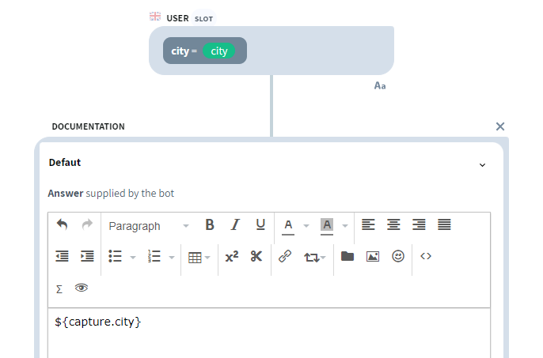This screenshot has width=543, height=358.
Task: Open the emoji smiley picker
Action: point(398,256)
